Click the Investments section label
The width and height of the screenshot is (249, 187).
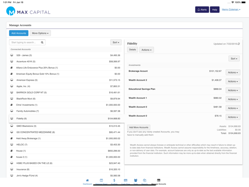click(x=134, y=65)
